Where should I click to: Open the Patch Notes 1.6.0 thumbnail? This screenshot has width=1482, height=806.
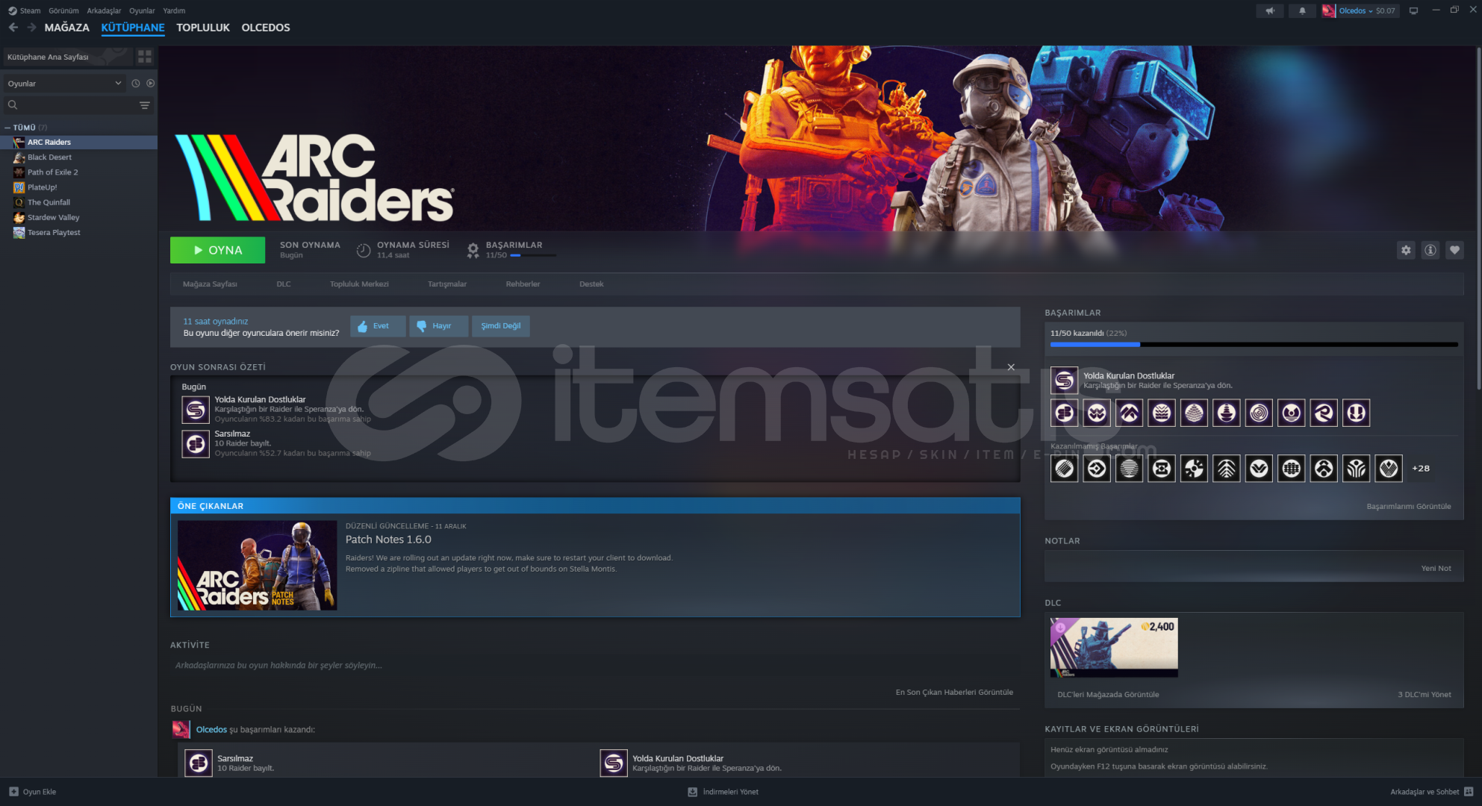tap(257, 565)
